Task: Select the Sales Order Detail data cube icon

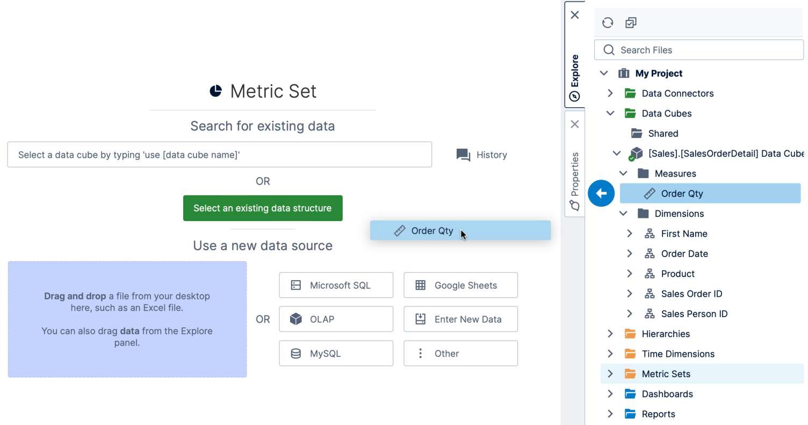Action: (x=636, y=154)
